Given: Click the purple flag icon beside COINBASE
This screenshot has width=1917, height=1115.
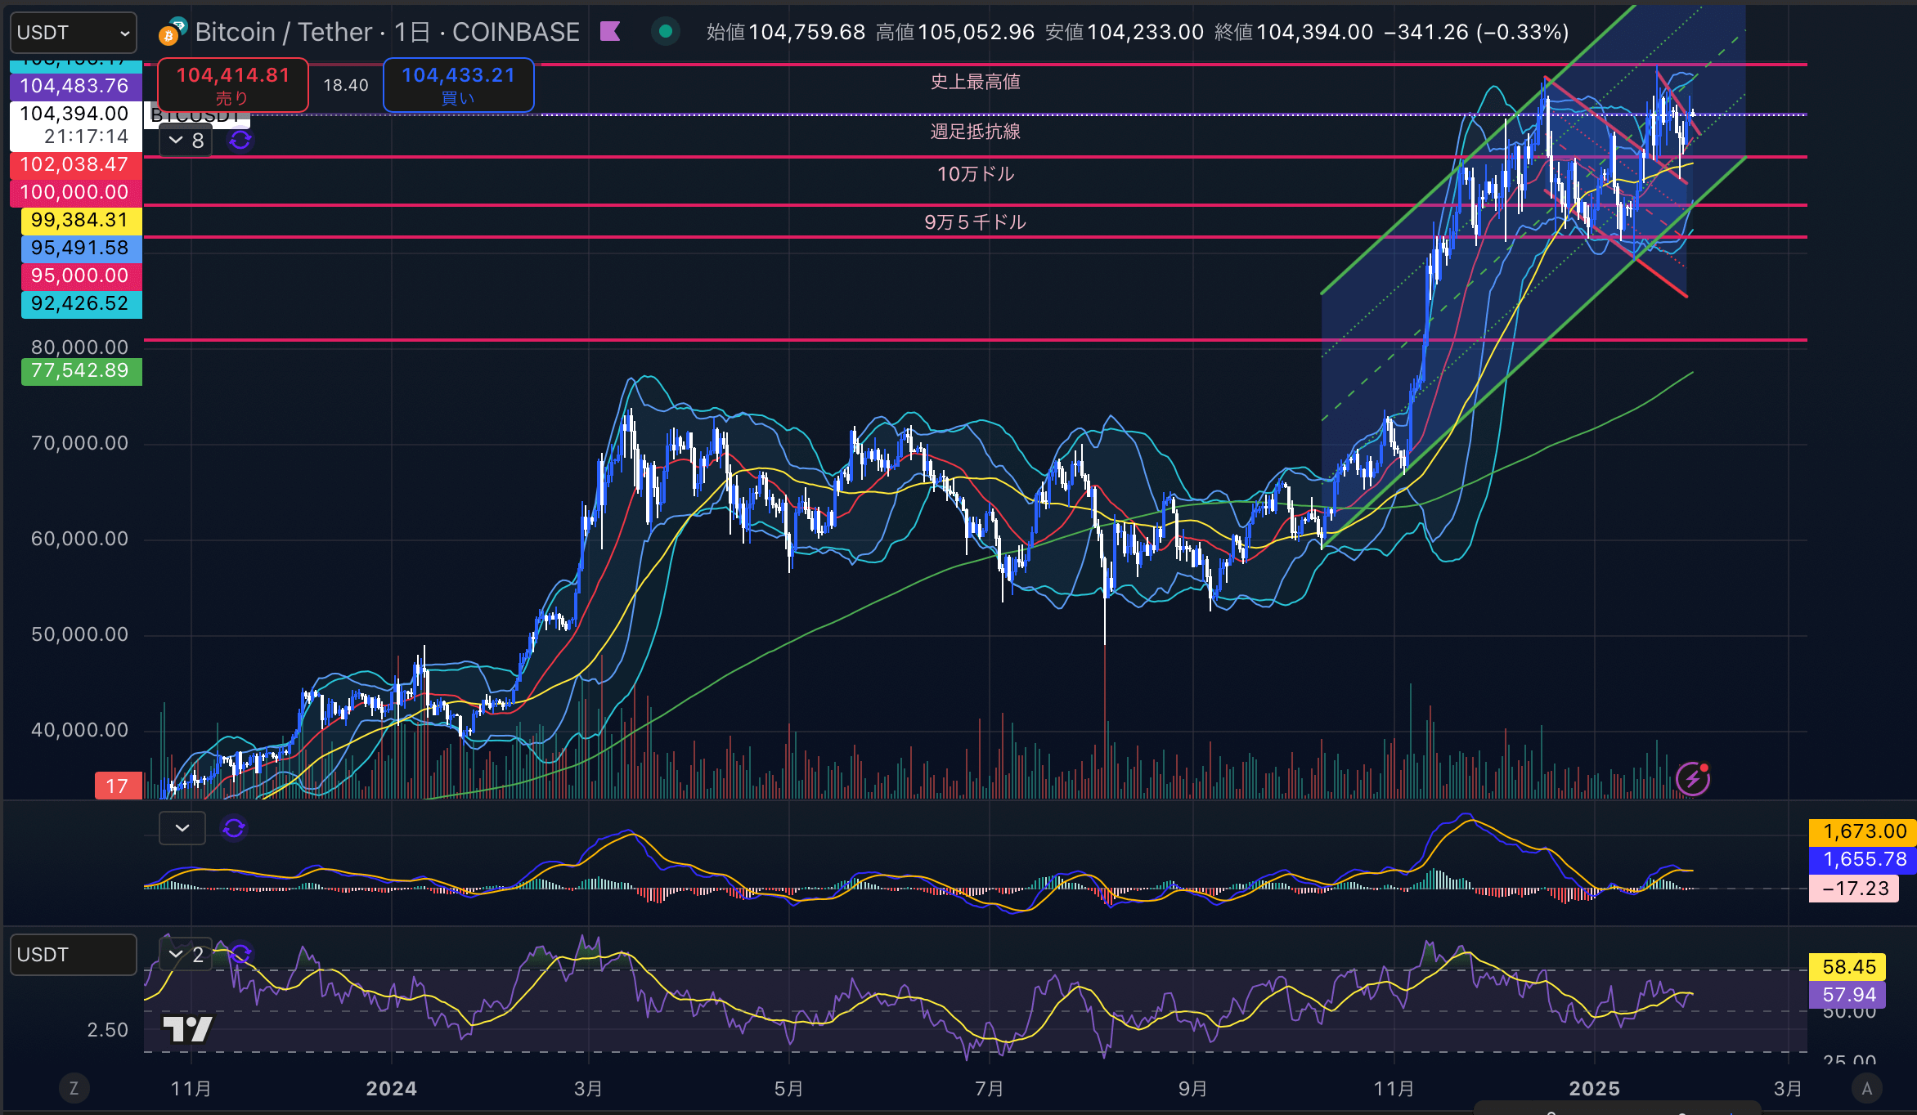Looking at the screenshot, I should (x=610, y=32).
